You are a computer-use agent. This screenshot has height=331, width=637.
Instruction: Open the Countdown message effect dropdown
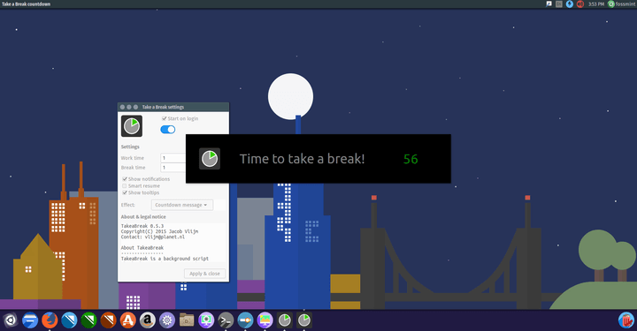tap(182, 205)
